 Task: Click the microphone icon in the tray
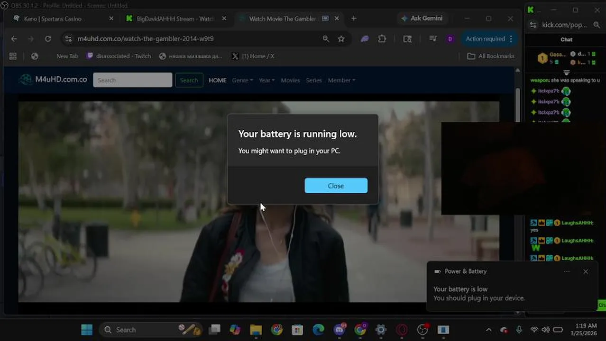coord(519,330)
